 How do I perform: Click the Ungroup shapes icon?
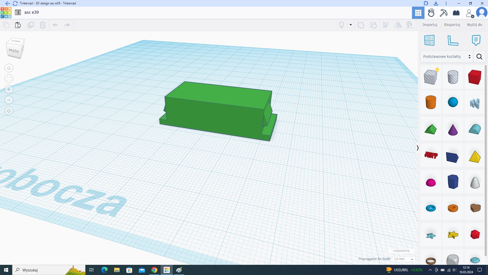373,25
